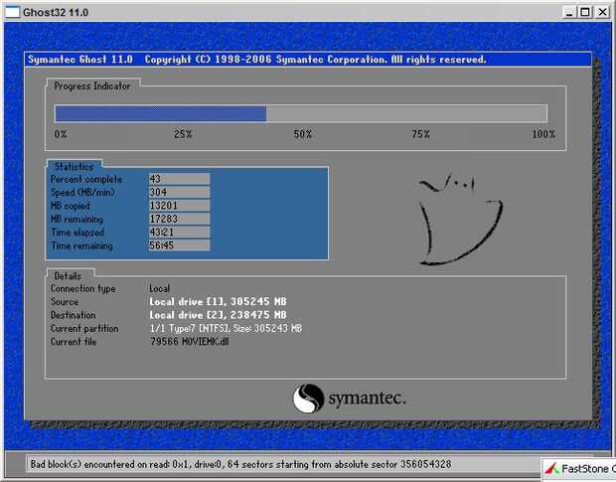Viewport: 616px width, 482px height.
Task: Click the Connection type label
Action: tap(83, 289)
